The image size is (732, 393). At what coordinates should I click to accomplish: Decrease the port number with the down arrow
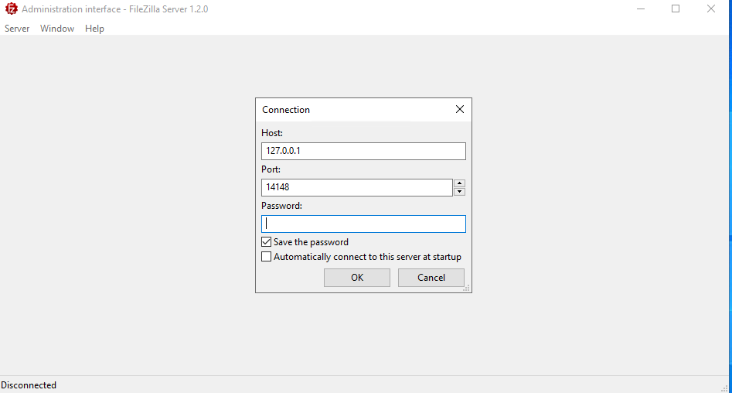(x=459, y=192)
